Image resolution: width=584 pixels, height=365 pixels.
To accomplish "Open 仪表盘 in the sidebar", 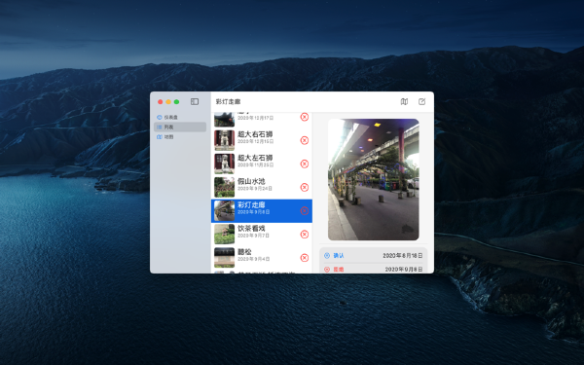I will click(x=180, y=118).
